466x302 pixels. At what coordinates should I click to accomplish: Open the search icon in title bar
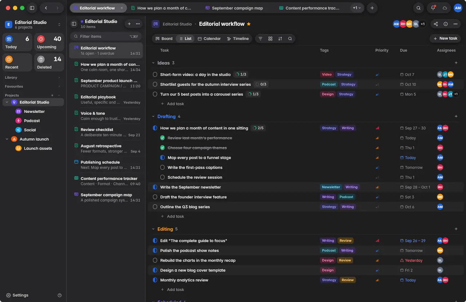click(419, 8)
